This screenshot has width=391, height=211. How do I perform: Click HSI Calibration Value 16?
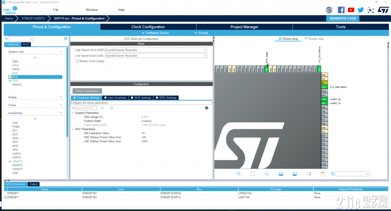point(143,133)
